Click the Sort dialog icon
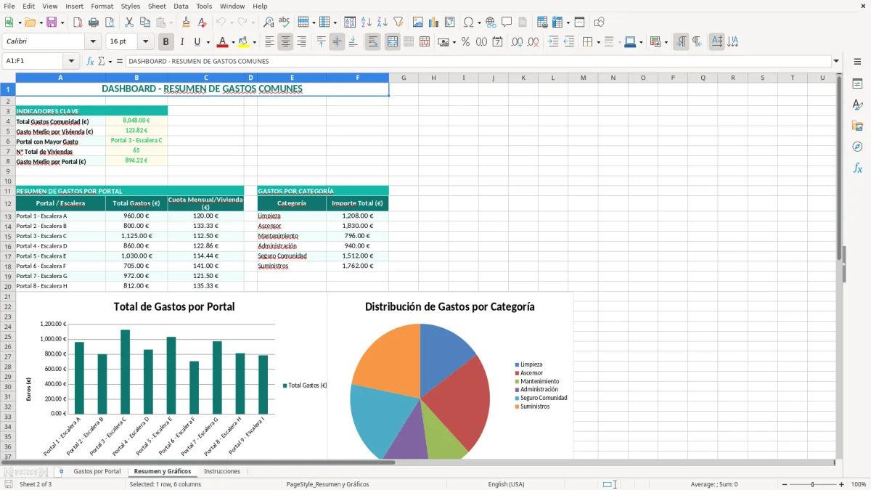 click(350, 23)
